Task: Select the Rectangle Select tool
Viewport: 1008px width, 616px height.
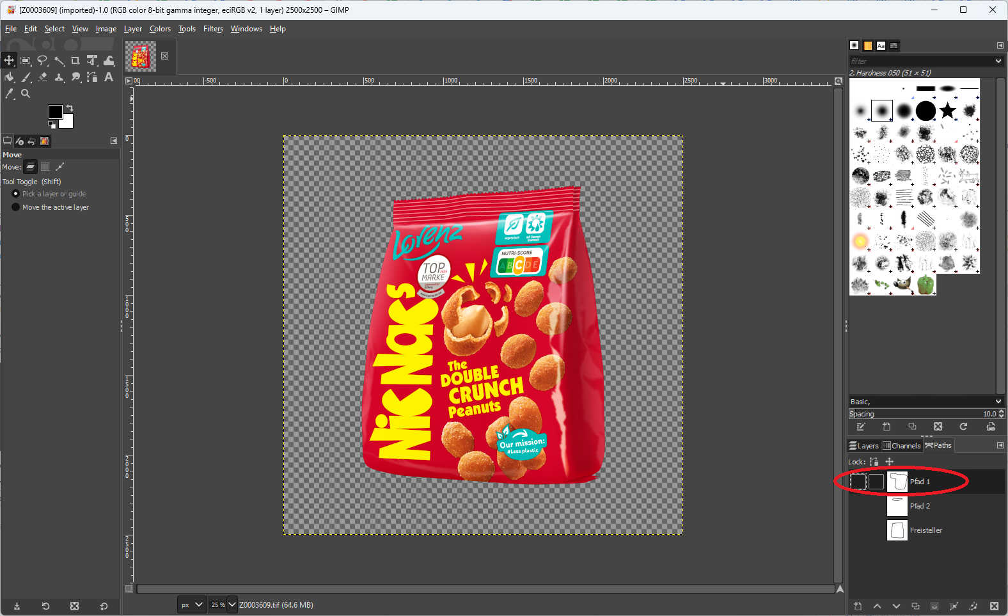Action: (26, 60)
